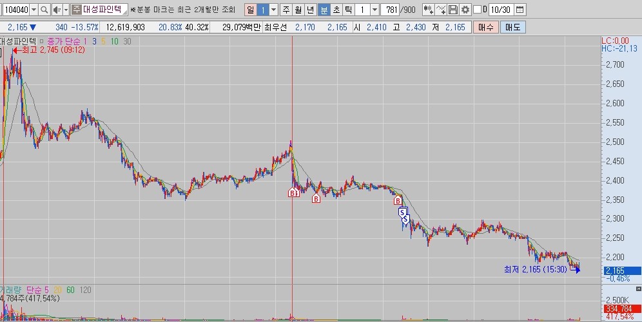This screenshot has height=322, width=642.
Task: Open the calendar date picker icon
Action: click(x=520, y=10)
